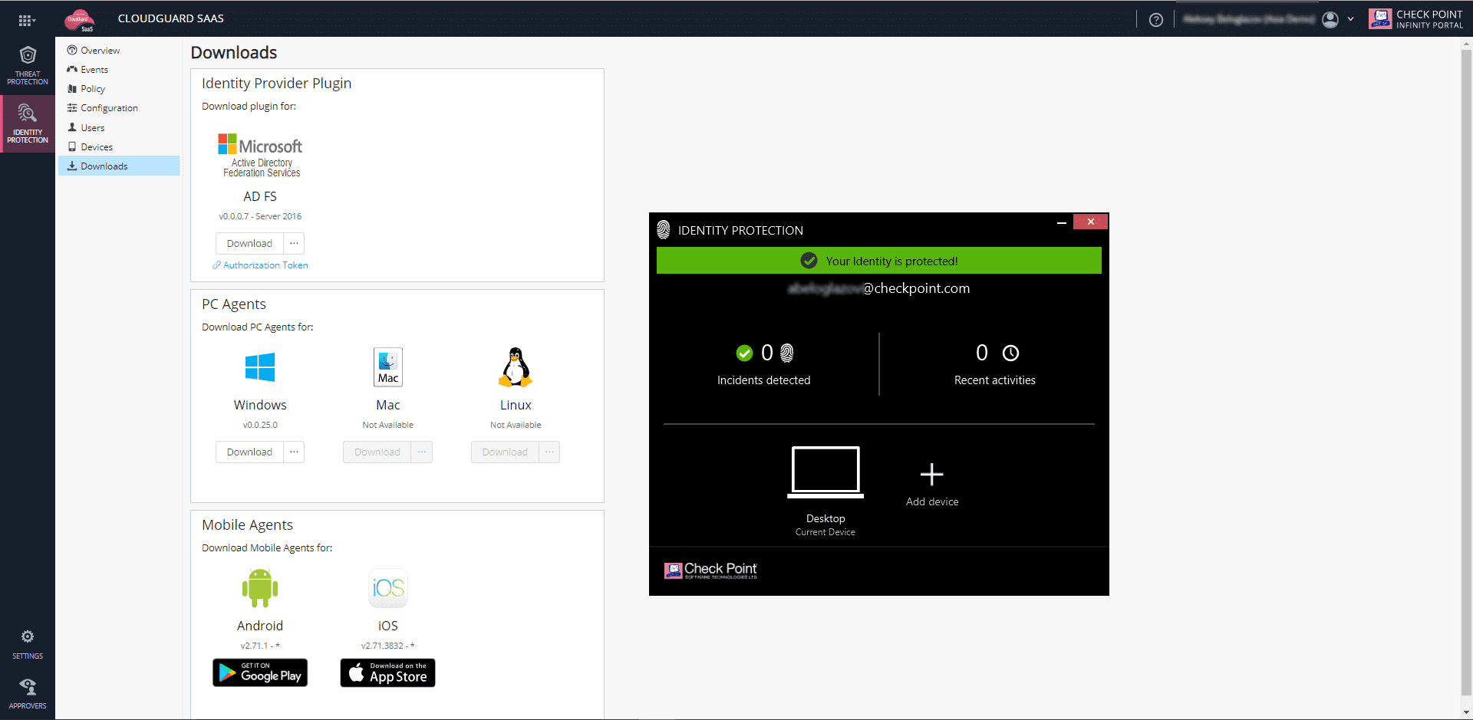Click the CloudGuard SaaS logo
1473x720 pixels.
(79, 20)
